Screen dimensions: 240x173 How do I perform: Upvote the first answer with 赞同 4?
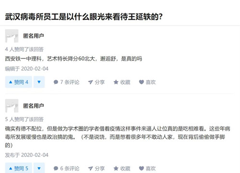coord(18,82)
